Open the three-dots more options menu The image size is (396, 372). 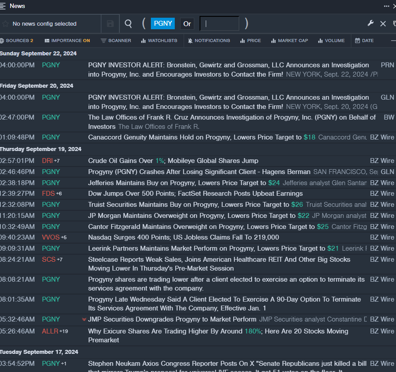click(x=386, y=6)
